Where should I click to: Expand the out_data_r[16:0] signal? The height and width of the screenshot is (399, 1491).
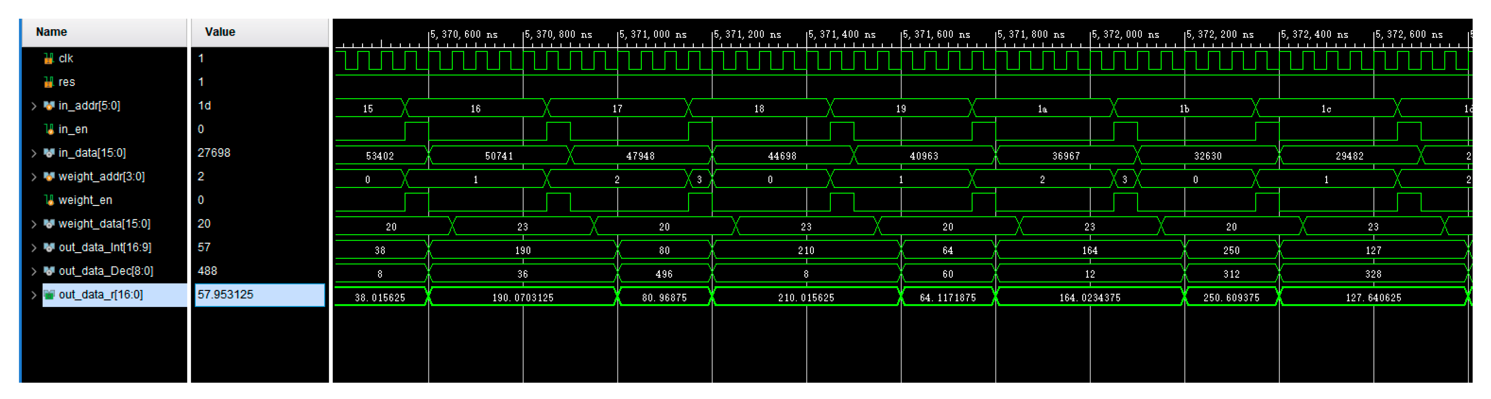[x=34, y=295]
